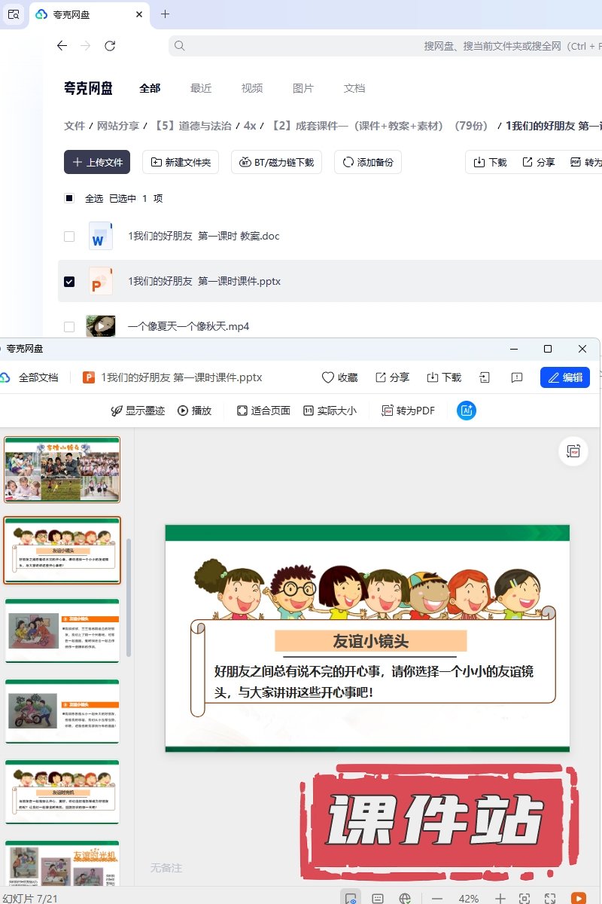Click the floating PDF icon beside the slide
Screen dimensions: 602x904
(573, 451)
